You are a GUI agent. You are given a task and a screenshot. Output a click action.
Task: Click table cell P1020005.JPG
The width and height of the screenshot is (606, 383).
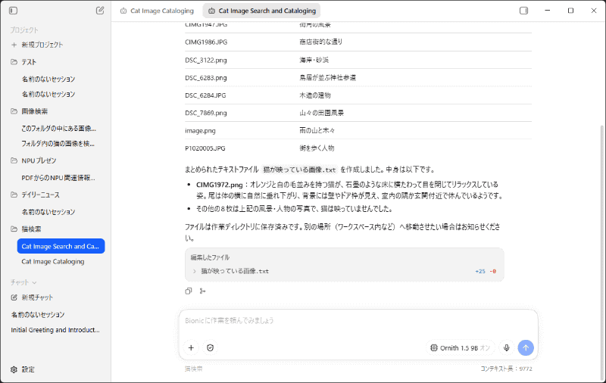click(x=205, y=148)
